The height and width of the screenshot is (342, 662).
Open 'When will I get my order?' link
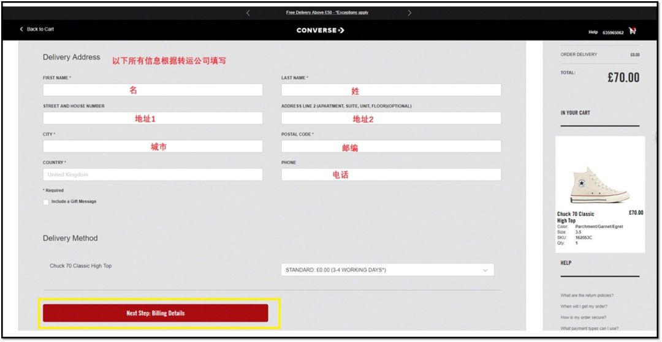click(584, 307)
